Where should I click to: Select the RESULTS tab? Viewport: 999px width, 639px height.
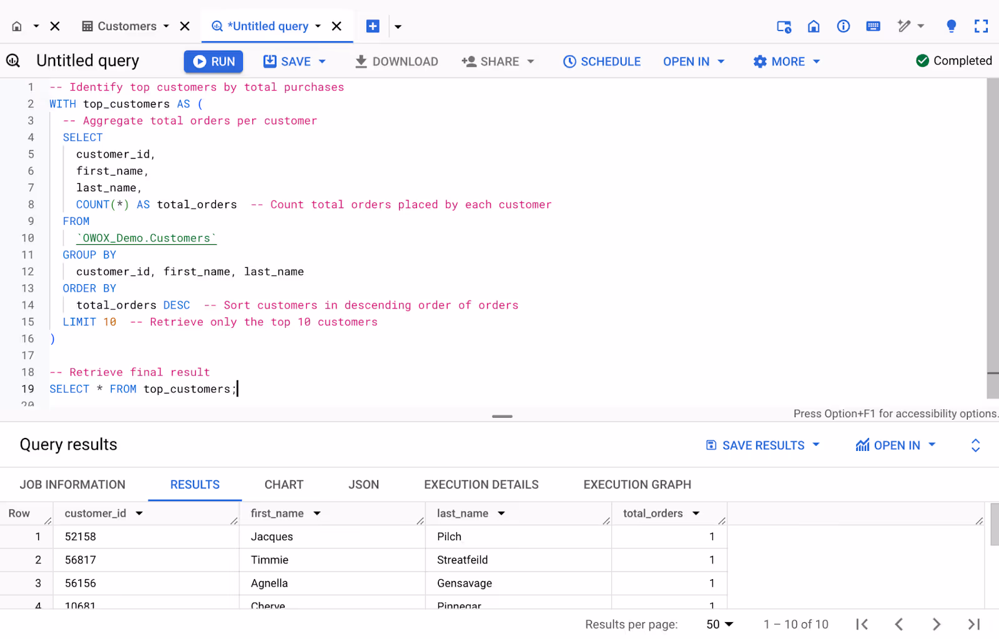pos(195,485)
